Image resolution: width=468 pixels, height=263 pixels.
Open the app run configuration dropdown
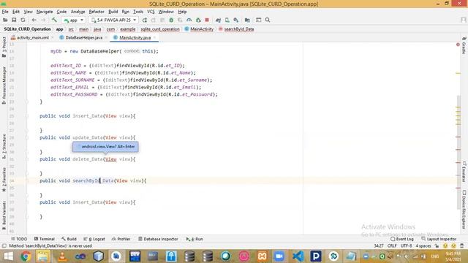click(74, 20)
